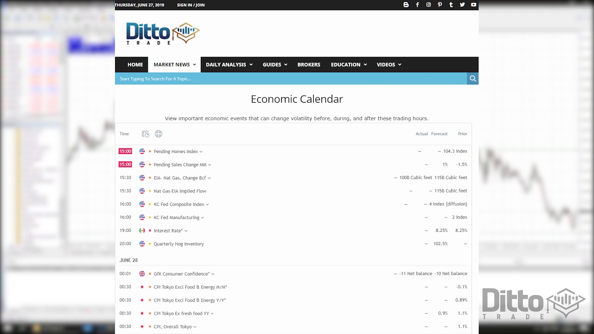Click CPI Tokyo Excl Food & Energy Y/Y event
Viewport: 594px width, 334px height.
[190, 300]
